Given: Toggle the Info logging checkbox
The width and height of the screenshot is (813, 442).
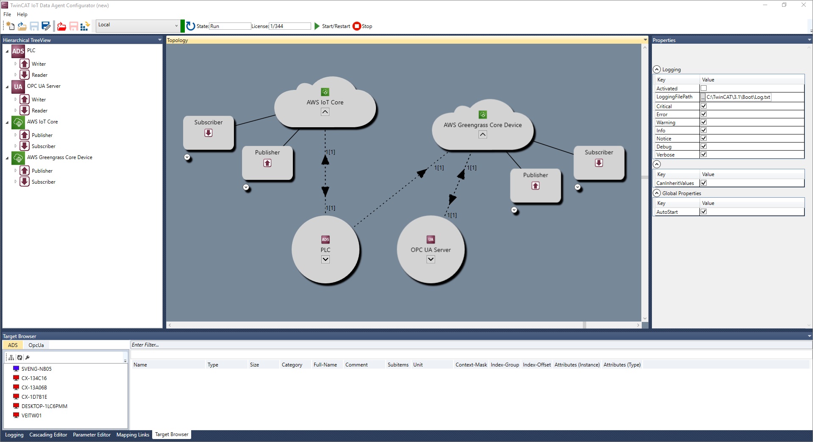Looking at the screenshot, I should 704,130.
